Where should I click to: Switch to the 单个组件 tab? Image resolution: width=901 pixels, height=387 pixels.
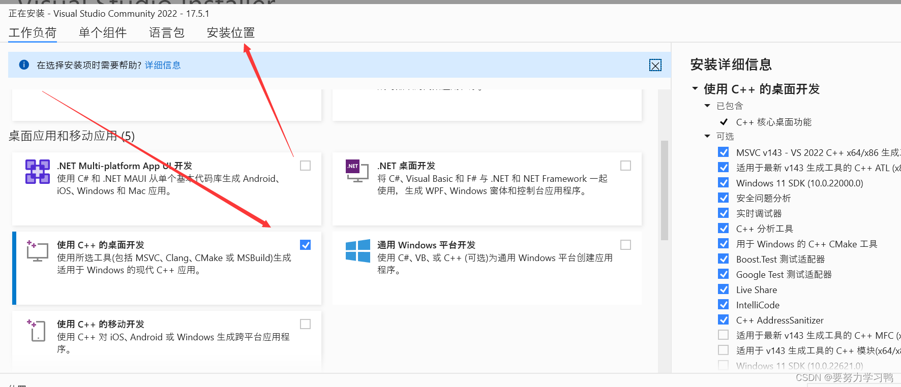point(103,33)
